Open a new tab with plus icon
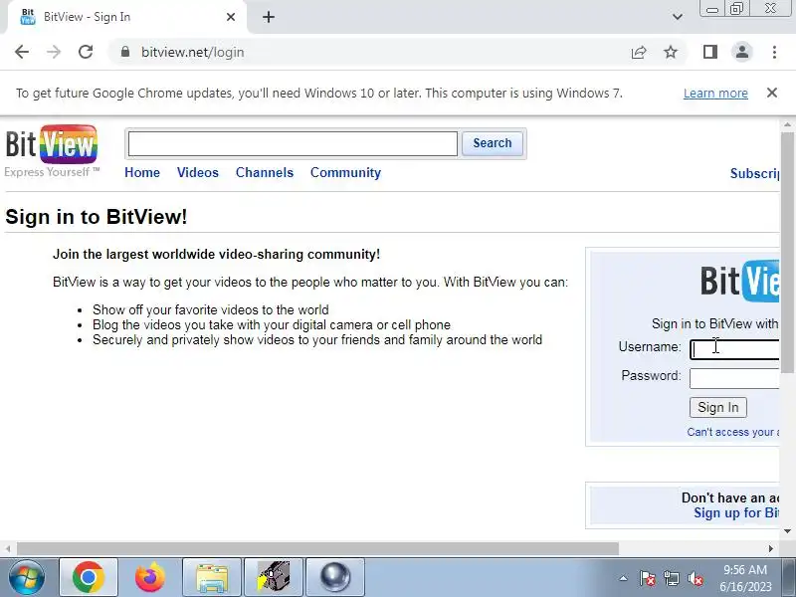This screenshot has height=597, width=796. [269, 17]
